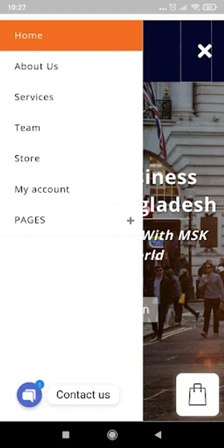
Task: Tap the alarm clock status icon
Action: tap(173, 7)
